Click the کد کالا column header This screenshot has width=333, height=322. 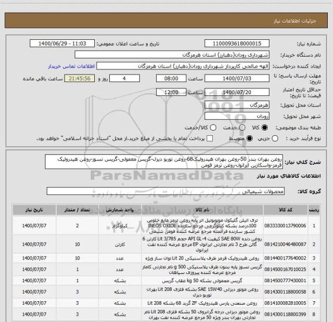(x=286, y=210)
